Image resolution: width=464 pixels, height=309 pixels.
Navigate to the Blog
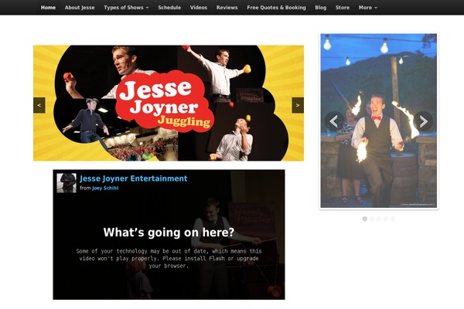[x=321, y=8]
